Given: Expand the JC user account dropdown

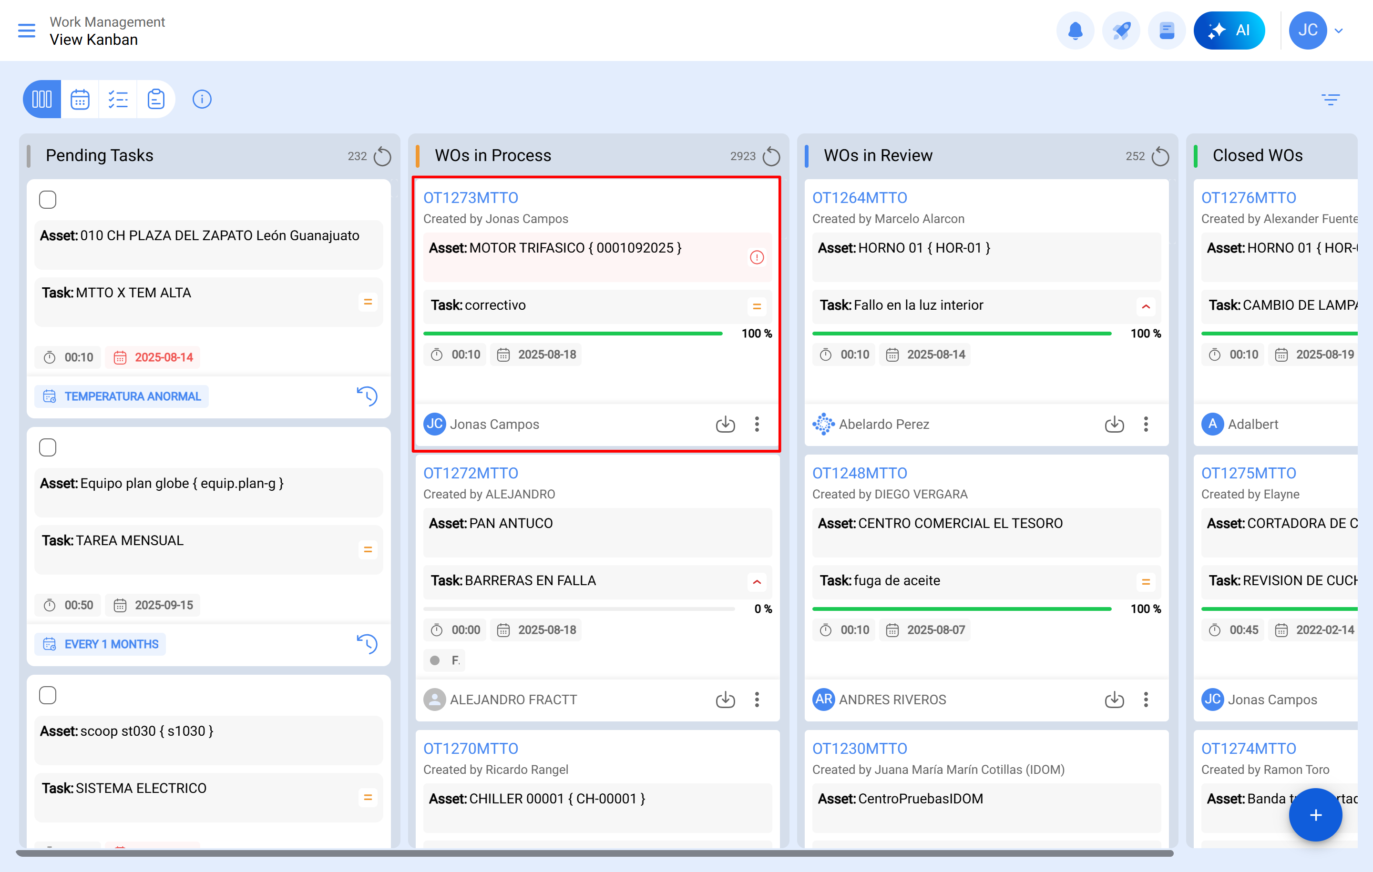Looking at the screenshot, I should tap(1338, 31).
